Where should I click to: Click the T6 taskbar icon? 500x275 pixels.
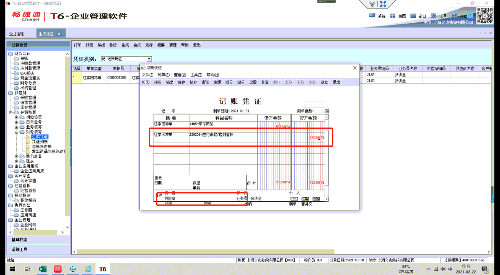pyautogui.click(x=103, y=269)
